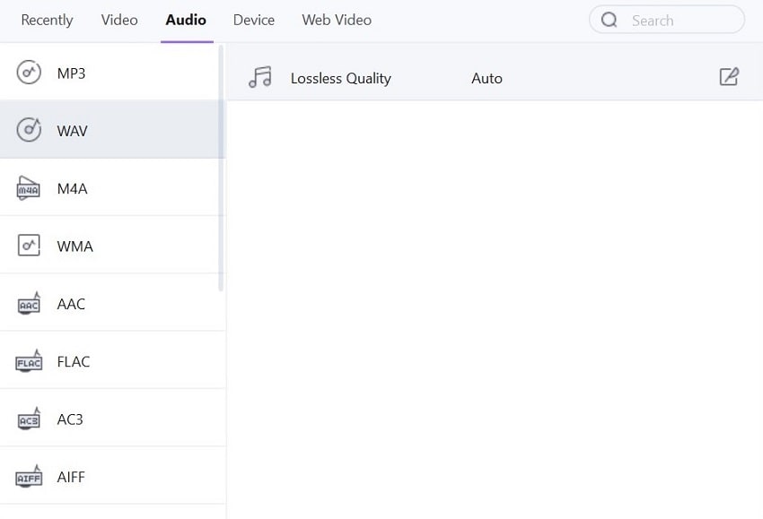Click the AIFF format icon

click(x=30, y=477)
